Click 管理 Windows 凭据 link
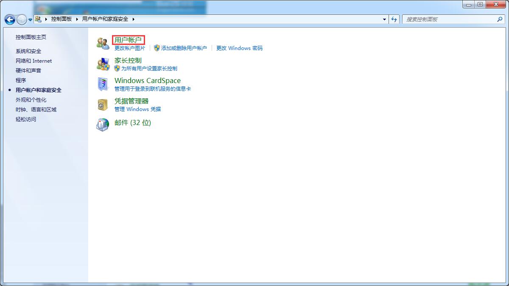The height and width of the screenshot is (286, 509). 137,109
